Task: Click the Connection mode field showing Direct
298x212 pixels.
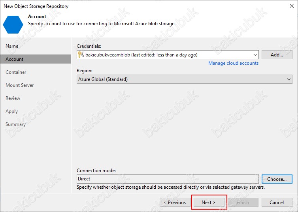Action: pyautogui.click(x=168, y=179)
